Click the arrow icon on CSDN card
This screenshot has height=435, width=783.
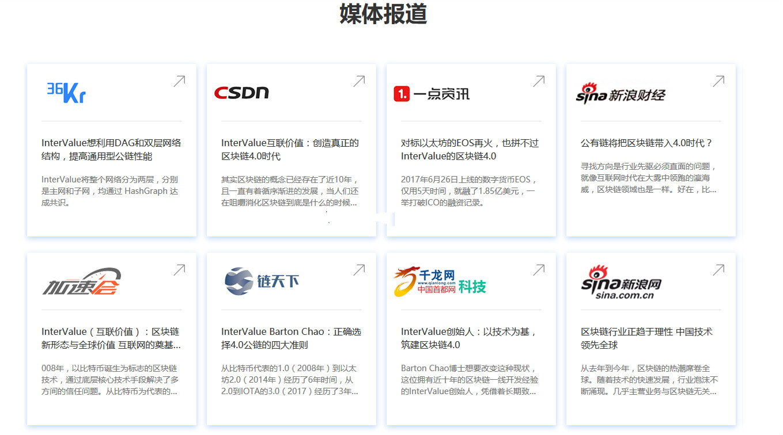point(359,81)
